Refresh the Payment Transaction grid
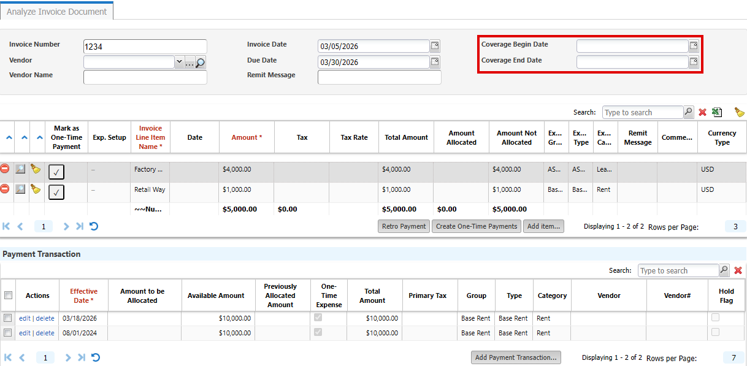The width and height of the screenshot is (747, 366). (x=96, y=357)
